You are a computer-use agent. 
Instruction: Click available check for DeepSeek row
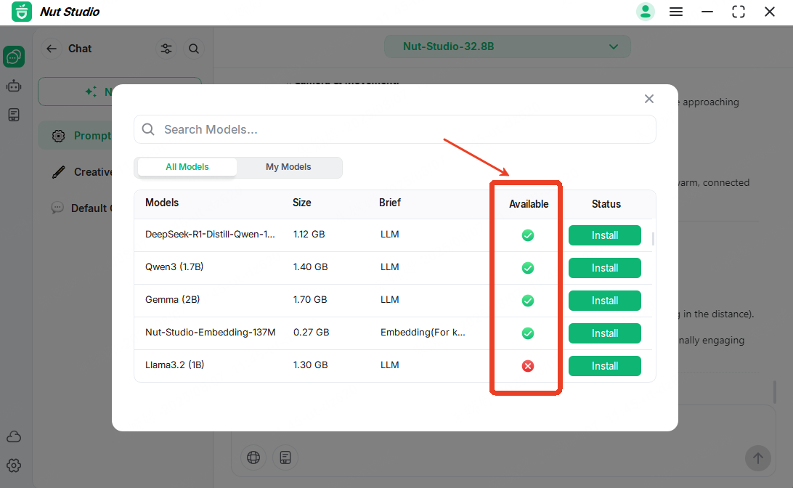click(527, 235)
